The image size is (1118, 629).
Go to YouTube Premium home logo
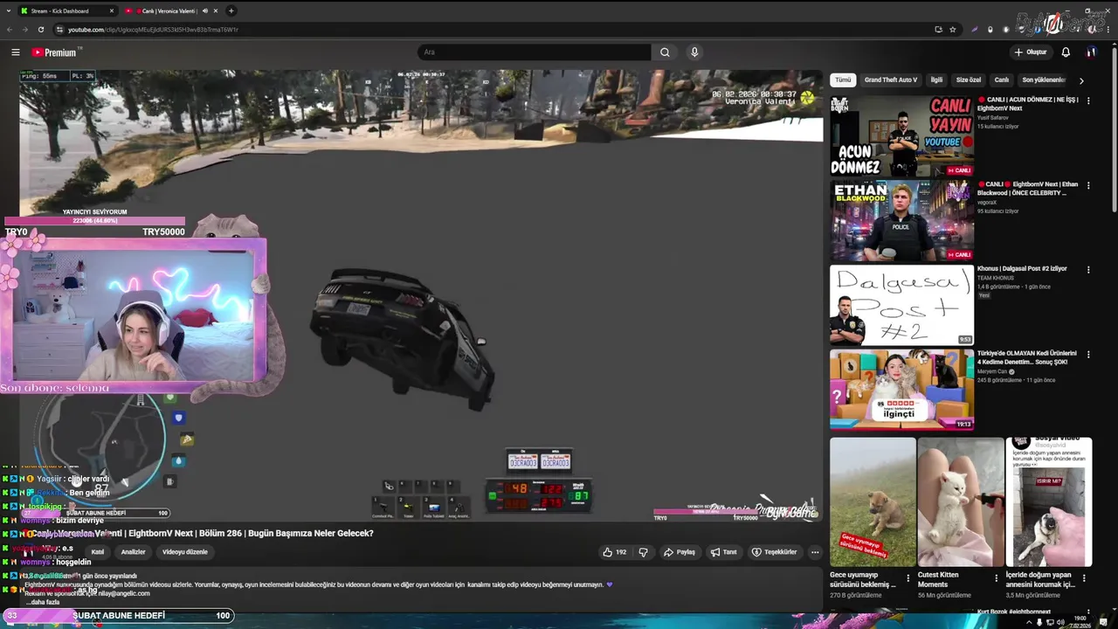point(54,52)
